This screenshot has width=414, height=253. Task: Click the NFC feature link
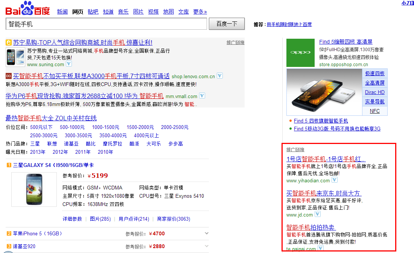(374, 111)
